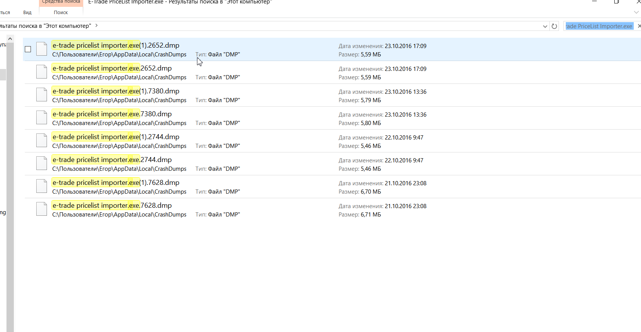The width and height of the screenshot is (641, 332).
Task: Clear the search box text
Action: point(639,26)
